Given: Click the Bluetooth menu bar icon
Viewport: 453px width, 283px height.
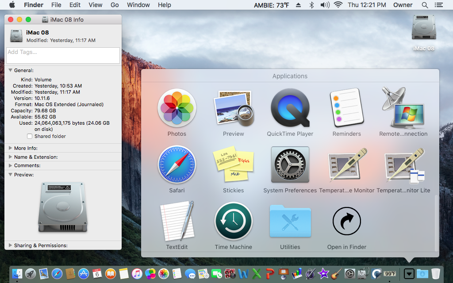Looking at the screenshot, I should [x=311, y=5].
